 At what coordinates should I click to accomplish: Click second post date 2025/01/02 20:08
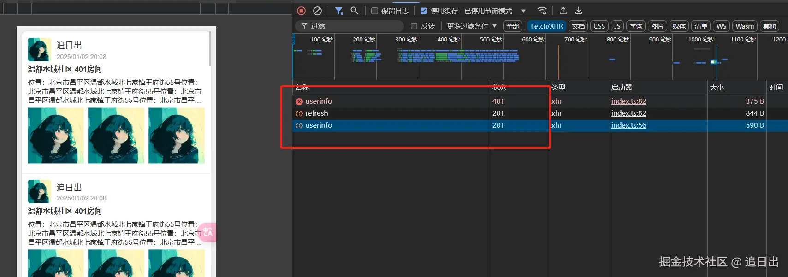pyautogui.click(x=82, y=198)
